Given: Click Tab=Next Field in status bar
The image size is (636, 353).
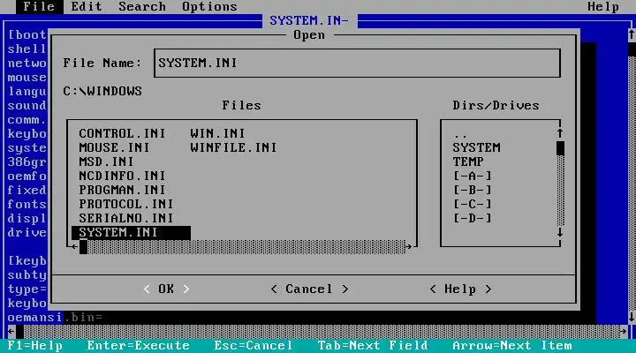Looking at the screenshot, I should pos(373,346).
